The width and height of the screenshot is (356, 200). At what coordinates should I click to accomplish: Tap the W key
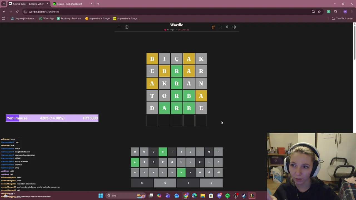(x=144, y=152)
